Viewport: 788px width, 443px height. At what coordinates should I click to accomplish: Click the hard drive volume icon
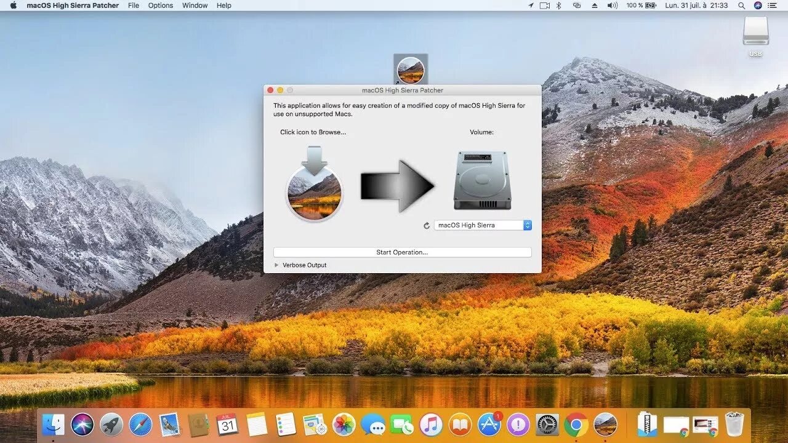pyautogui.click(x=482, y=180)
